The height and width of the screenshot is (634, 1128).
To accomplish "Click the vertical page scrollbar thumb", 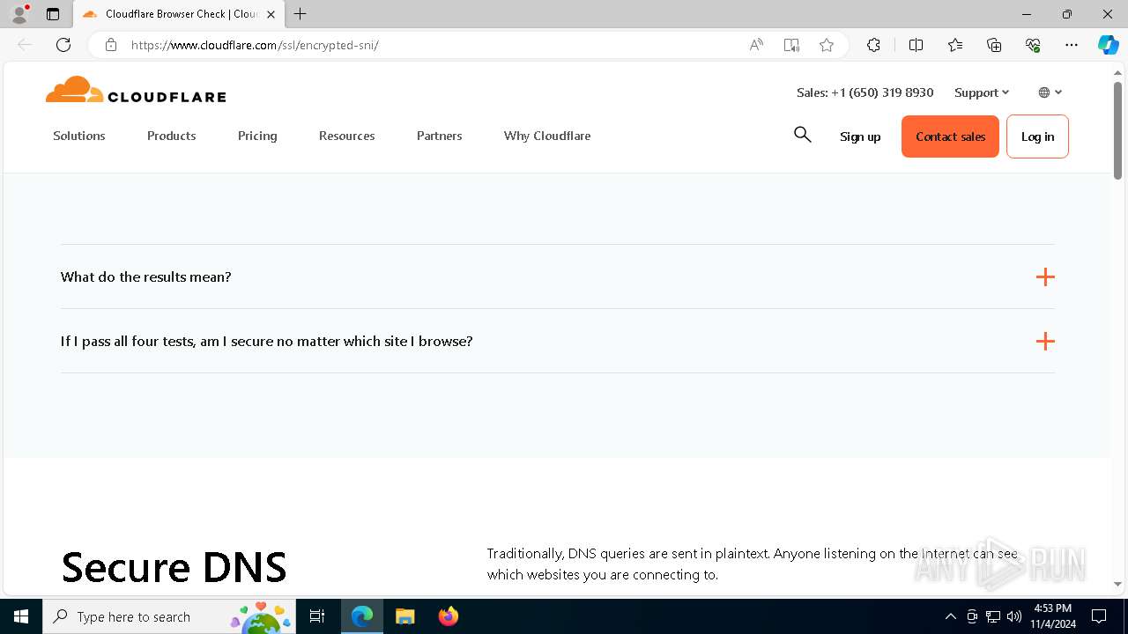I will click(x=1117, y=130).
